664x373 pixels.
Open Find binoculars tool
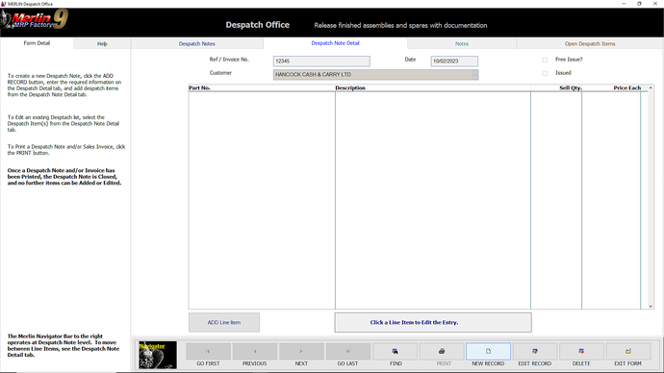coord(395,351)
